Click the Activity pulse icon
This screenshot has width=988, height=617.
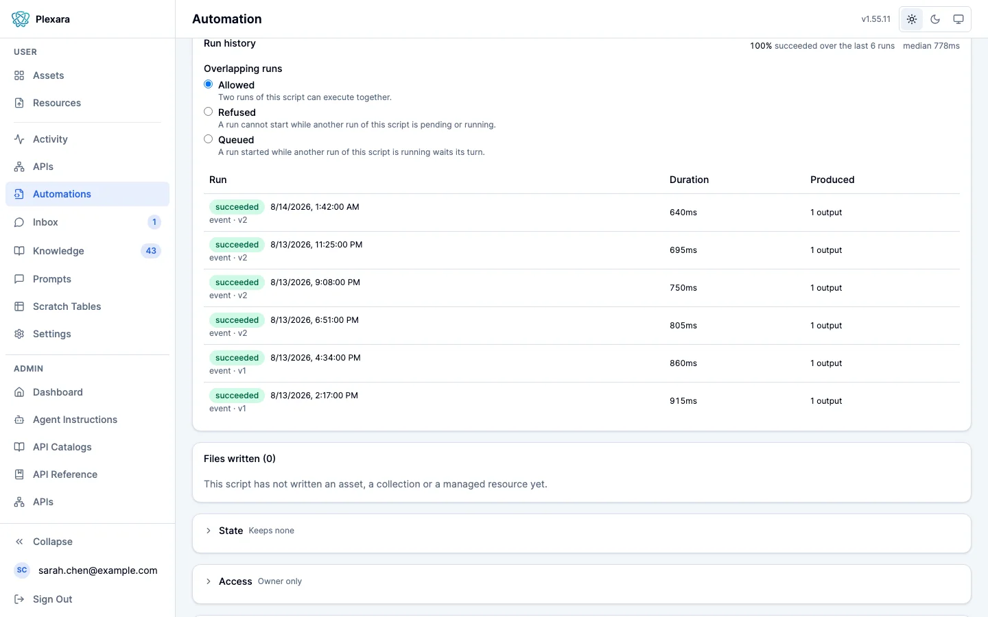coord(19,139)
